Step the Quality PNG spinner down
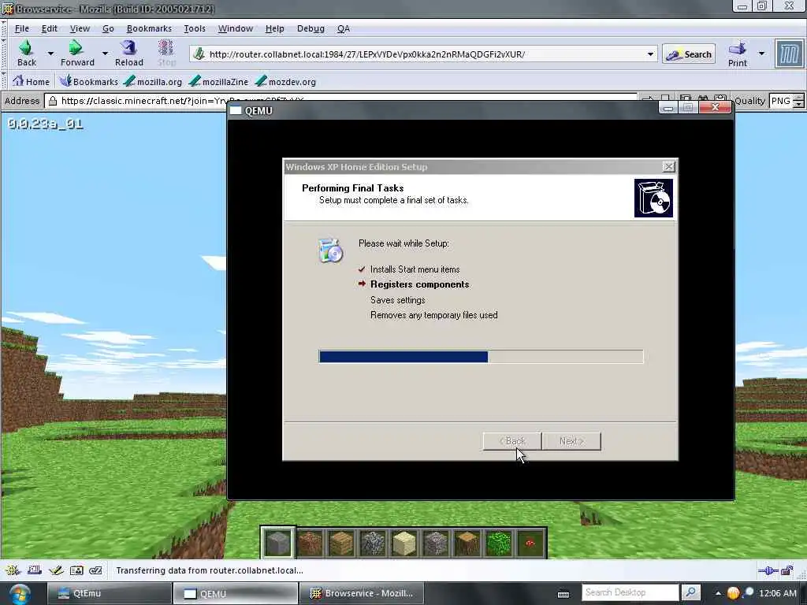This screenshot has height=605, width=807. [799, 104]
